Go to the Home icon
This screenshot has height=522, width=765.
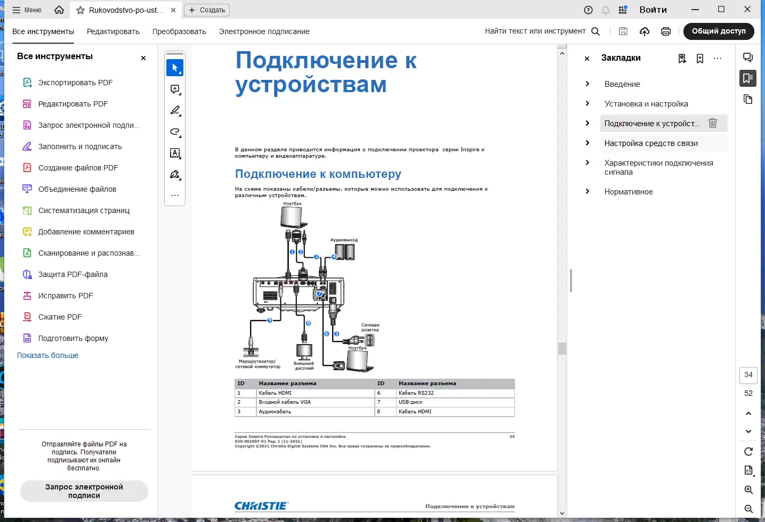(59, 10)
